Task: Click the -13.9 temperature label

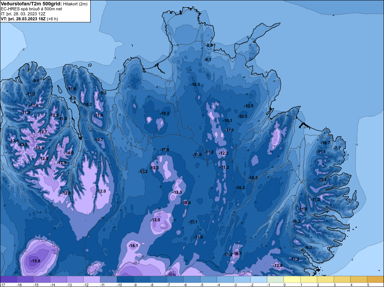Action: pos(155,220)
